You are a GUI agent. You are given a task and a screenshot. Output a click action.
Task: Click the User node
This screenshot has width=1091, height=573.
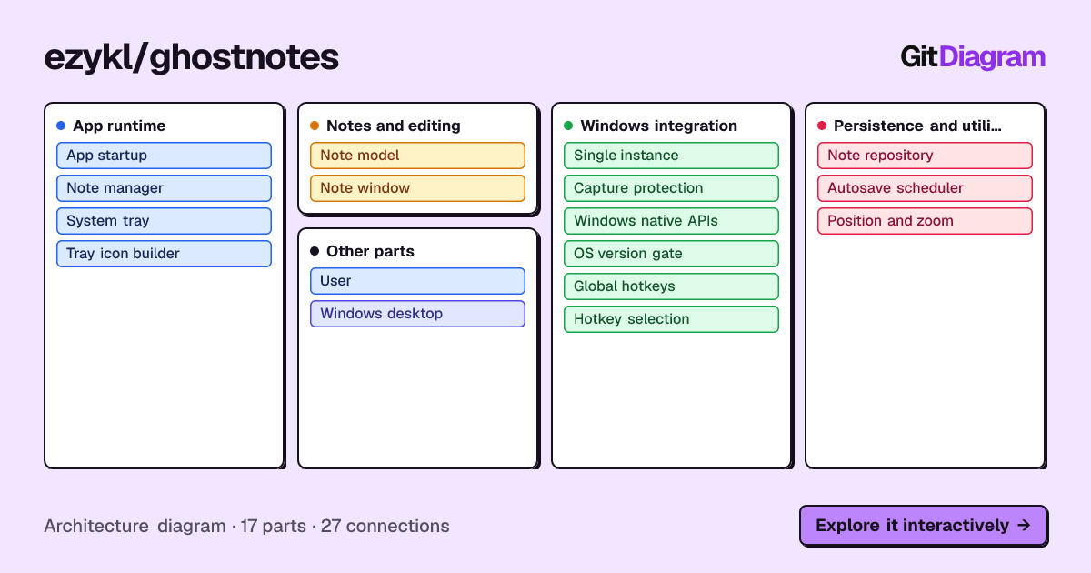417,281
